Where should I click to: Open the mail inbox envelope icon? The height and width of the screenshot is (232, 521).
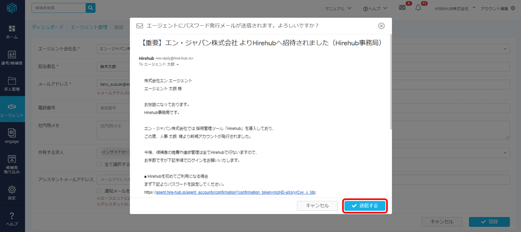(402, 8)
